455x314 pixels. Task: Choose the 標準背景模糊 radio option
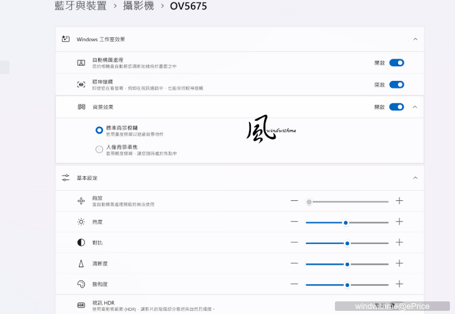pyautogui.click(x=99, y=130)
